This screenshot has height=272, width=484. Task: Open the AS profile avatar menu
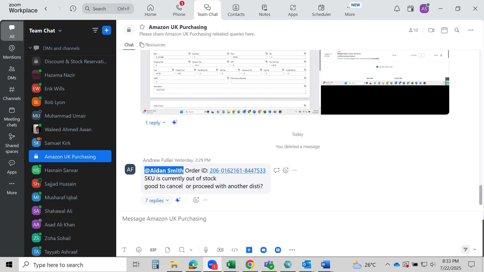424,9
